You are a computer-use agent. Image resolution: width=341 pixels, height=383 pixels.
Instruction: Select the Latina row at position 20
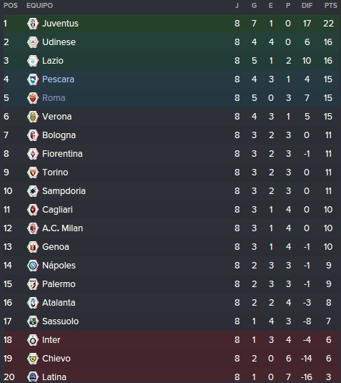(x=170, y=377)
